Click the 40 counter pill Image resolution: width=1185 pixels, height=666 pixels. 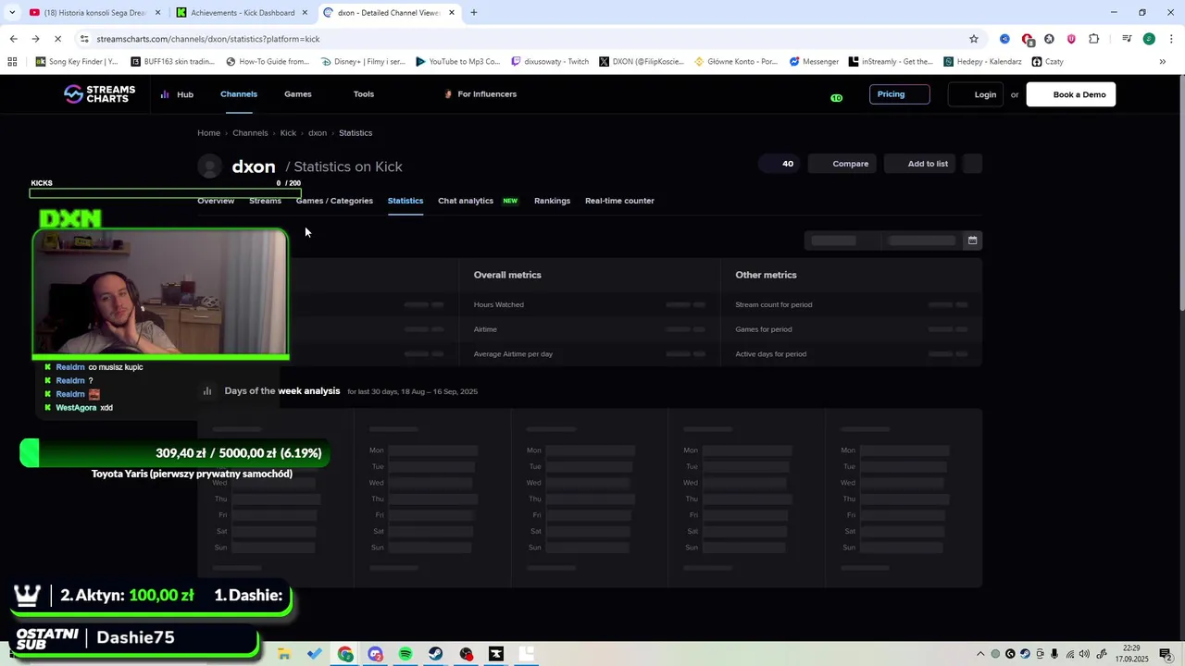[779, 164]
